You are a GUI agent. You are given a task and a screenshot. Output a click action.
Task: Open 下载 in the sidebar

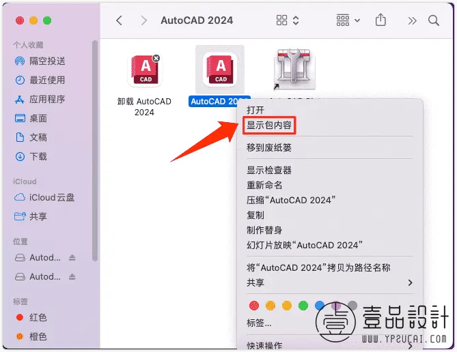(x=31, y=156)
